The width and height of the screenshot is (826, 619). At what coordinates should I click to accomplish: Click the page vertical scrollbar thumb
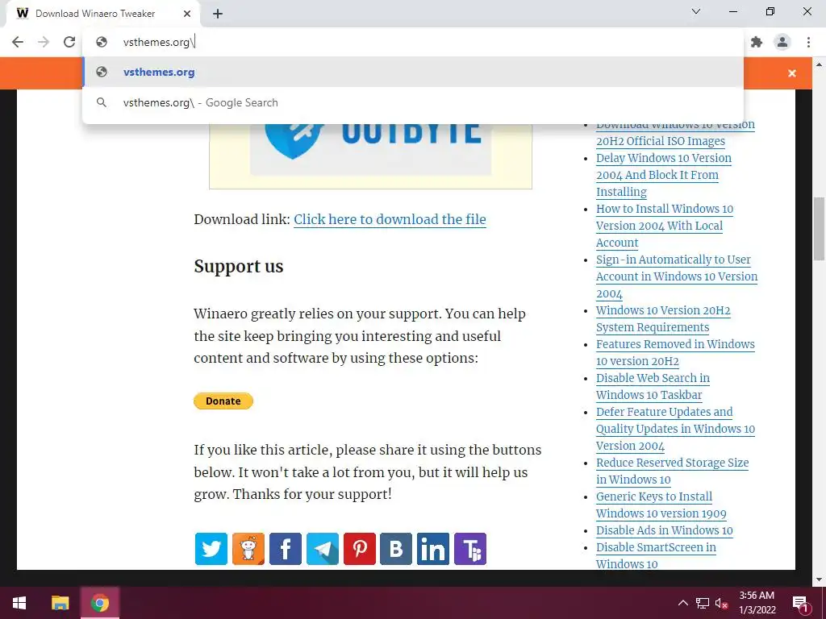click(819, 228)
